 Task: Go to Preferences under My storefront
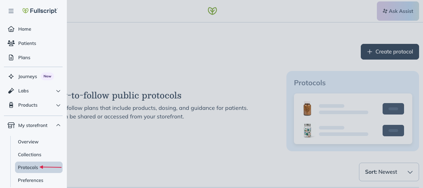tap(30, 180)
